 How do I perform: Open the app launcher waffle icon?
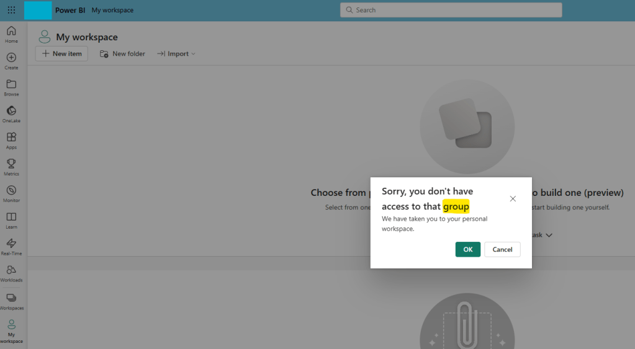[11, 10]
